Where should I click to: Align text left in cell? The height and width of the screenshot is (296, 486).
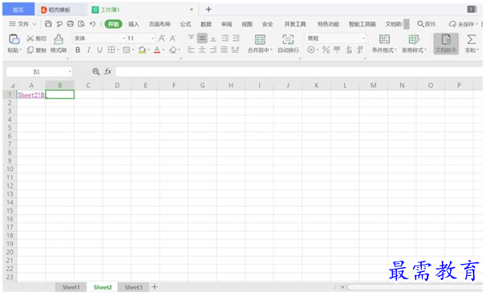[191, 50]
